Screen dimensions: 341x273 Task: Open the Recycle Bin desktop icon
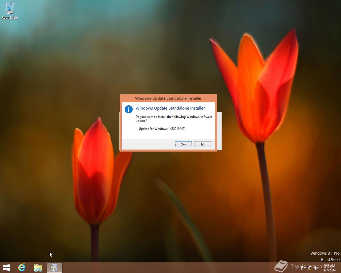coord(10,11)
